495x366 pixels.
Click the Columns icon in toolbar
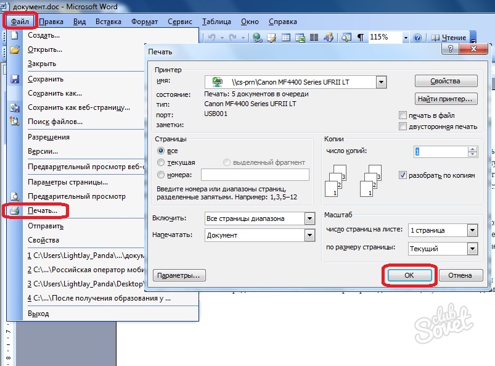coord(314,38)
